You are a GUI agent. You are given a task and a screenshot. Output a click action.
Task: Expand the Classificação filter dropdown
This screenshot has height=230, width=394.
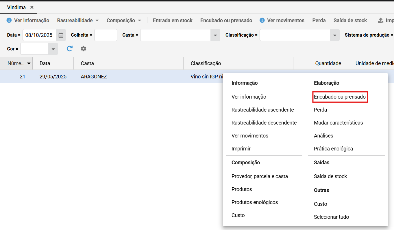coord(335,35)
